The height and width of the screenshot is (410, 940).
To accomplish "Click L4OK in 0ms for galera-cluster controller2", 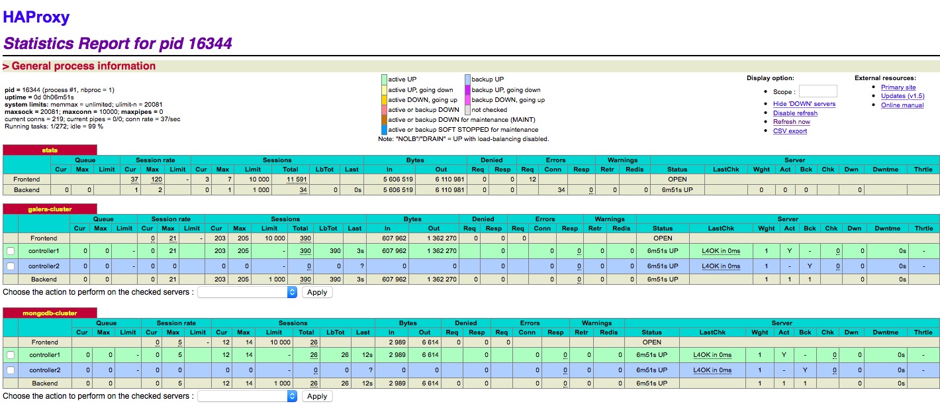I will pyautogui.click(x=721, y=266).
